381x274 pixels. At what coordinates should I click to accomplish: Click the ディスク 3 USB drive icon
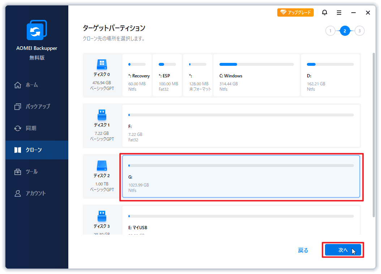click(102, 216)
